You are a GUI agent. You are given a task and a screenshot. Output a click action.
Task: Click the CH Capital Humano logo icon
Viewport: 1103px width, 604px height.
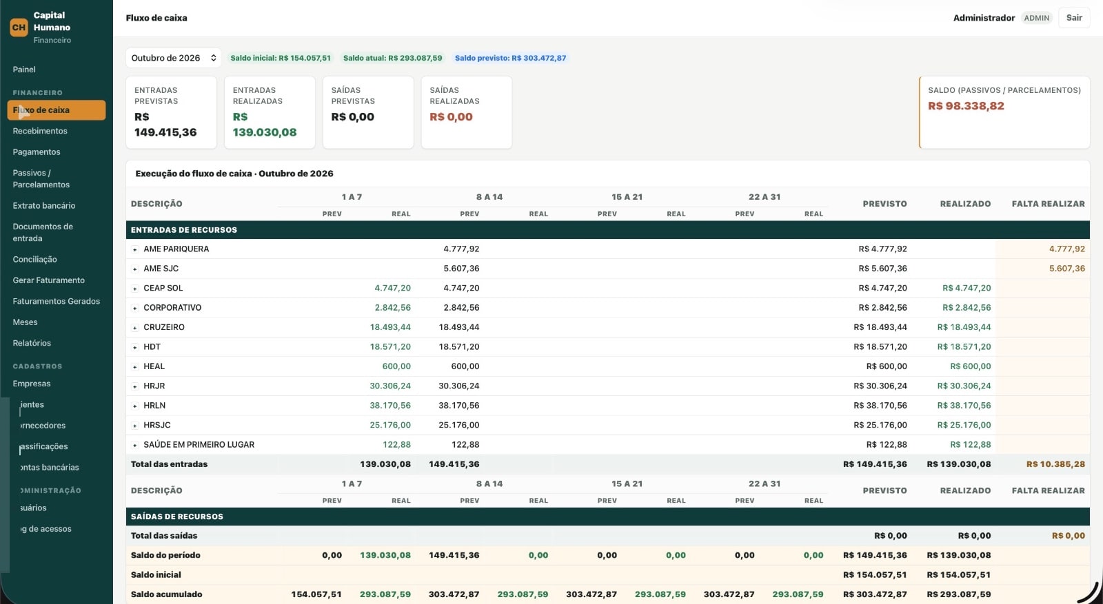(x=19, y=28)
